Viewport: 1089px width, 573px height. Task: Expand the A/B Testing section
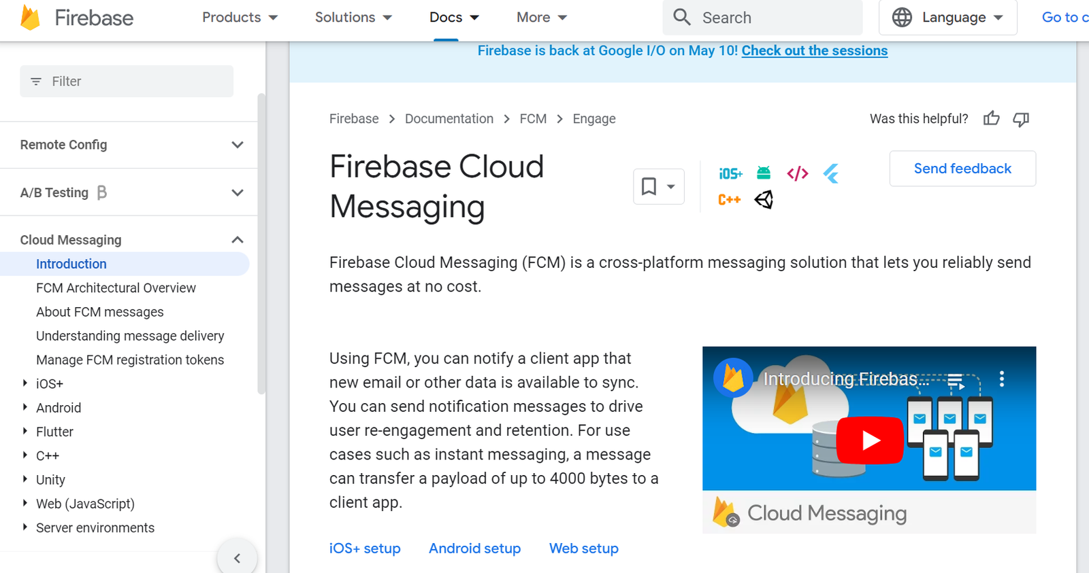pos(237,193)
